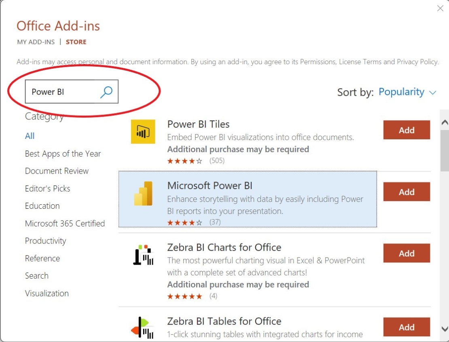Switch to the STORE tab
Image resolution: width=449 pixels, height=342 pixels.
pyautogui.click(x=76, y=42)
